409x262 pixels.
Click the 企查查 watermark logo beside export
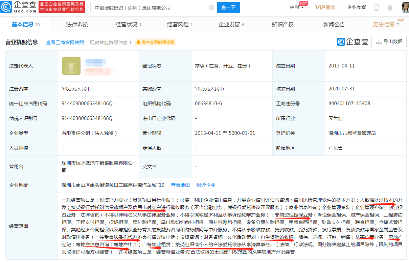353,41
